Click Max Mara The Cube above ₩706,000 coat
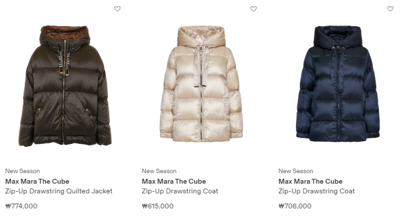This screenshot has height=223, width=408. click(310, 181)
